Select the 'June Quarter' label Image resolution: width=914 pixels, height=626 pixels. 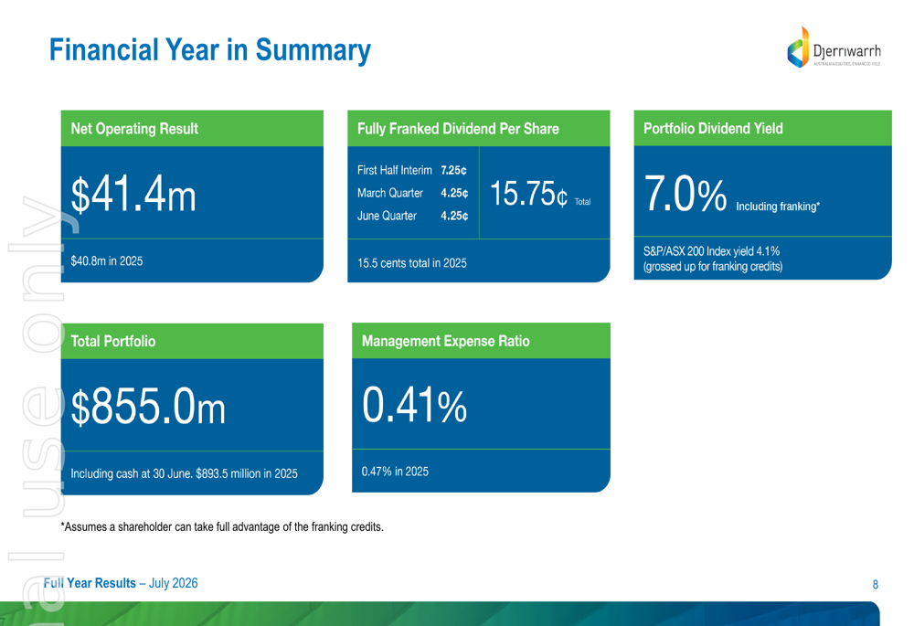click(x=387, y=216)
